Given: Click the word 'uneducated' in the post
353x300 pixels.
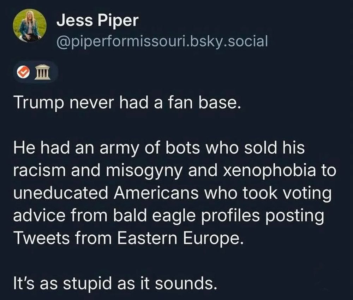Looking at the screenshot, I should [x=61, y=193].
